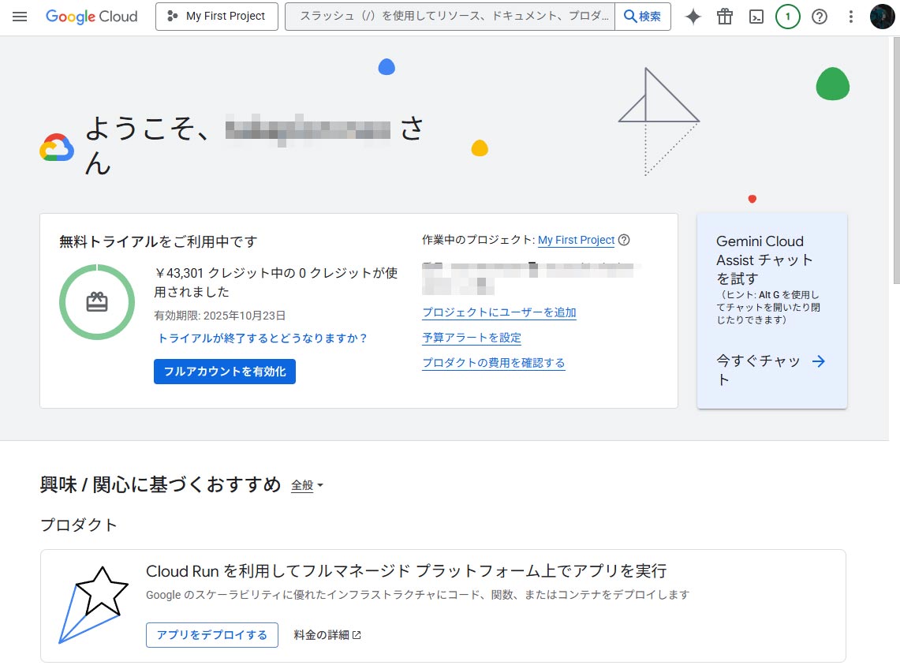The height and width of the screenshot is (669, 900).
Task: Click 有効期限: 2025年10月23日 text
Action: pos(220,316)
